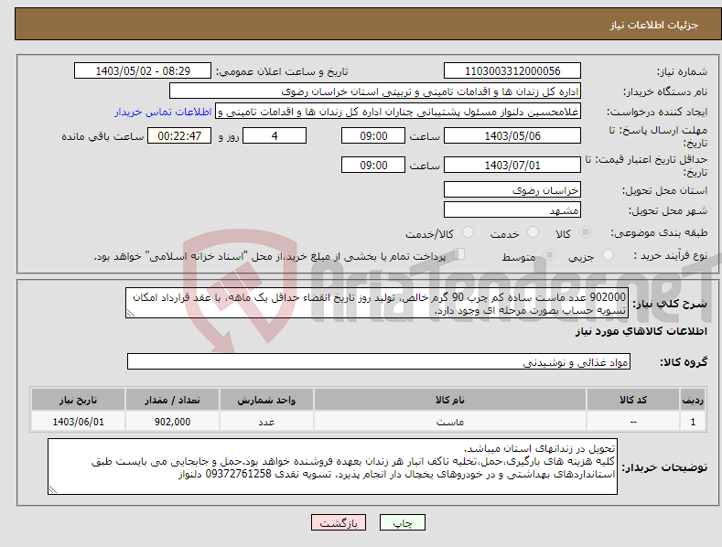722x547 pixels.
Task: Click the unit cell عدد
Action: pos(266,422)
